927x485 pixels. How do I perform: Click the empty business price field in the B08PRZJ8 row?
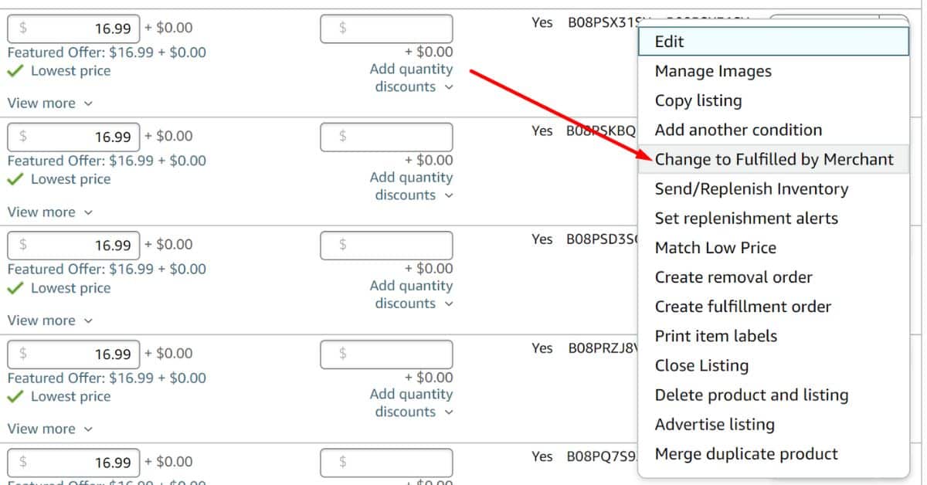pyautogui.click(x=386, y=354)
